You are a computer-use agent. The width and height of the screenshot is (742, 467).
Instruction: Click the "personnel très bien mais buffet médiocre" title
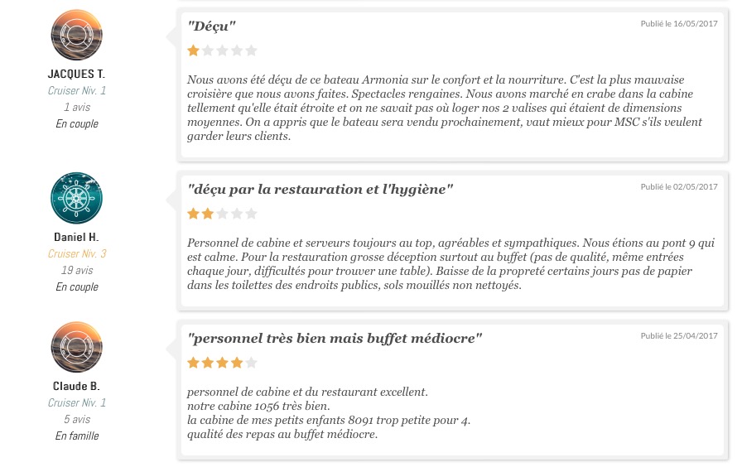coord(335,339)
